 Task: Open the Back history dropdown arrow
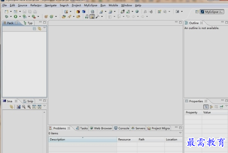[x=138, y=17]
